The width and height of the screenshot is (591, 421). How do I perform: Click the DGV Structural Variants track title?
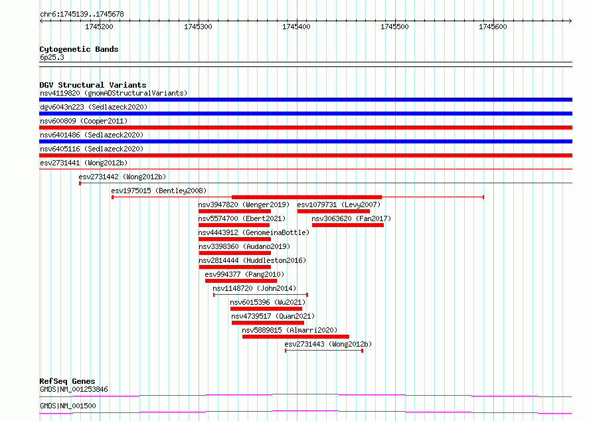[x=93, y=85]
